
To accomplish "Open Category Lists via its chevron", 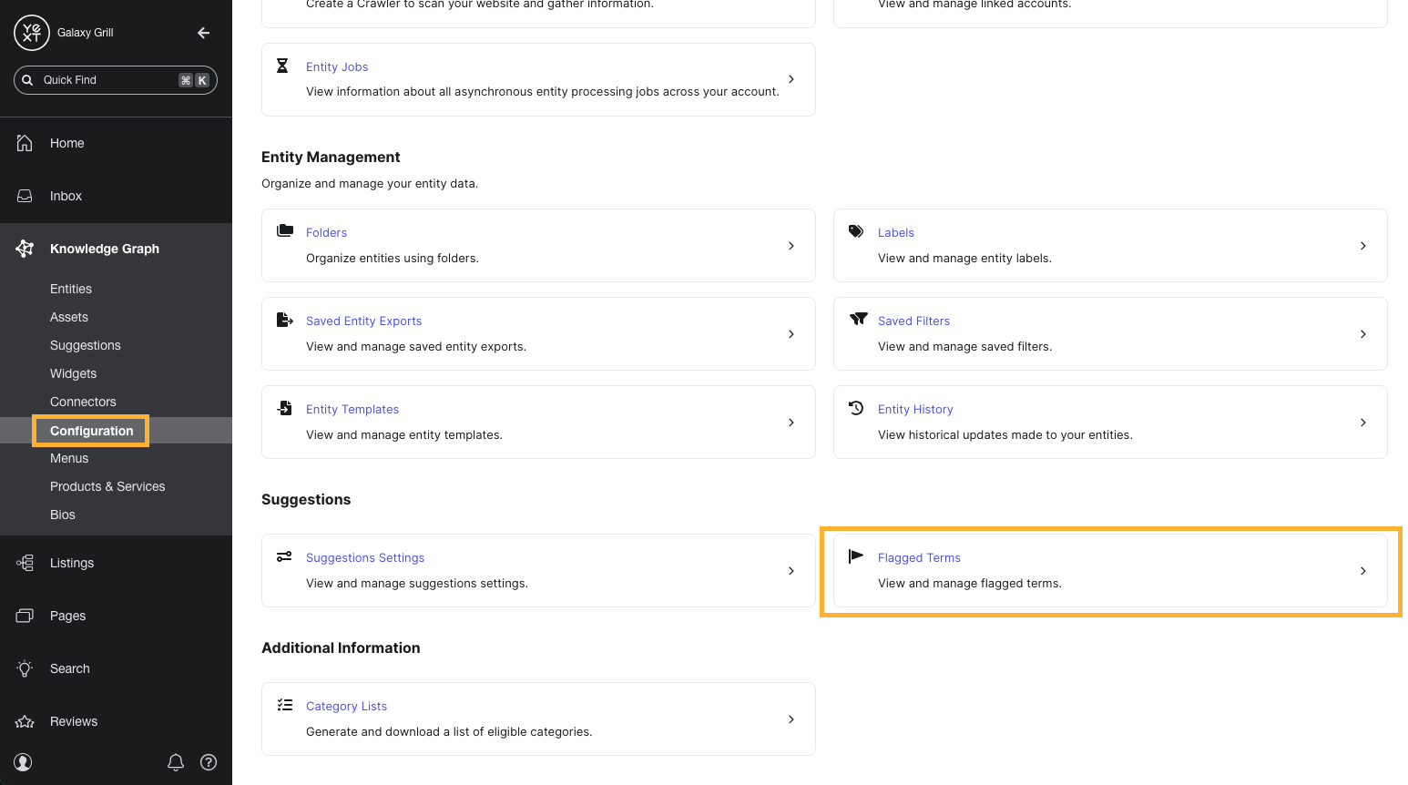I will pos(791,719).
